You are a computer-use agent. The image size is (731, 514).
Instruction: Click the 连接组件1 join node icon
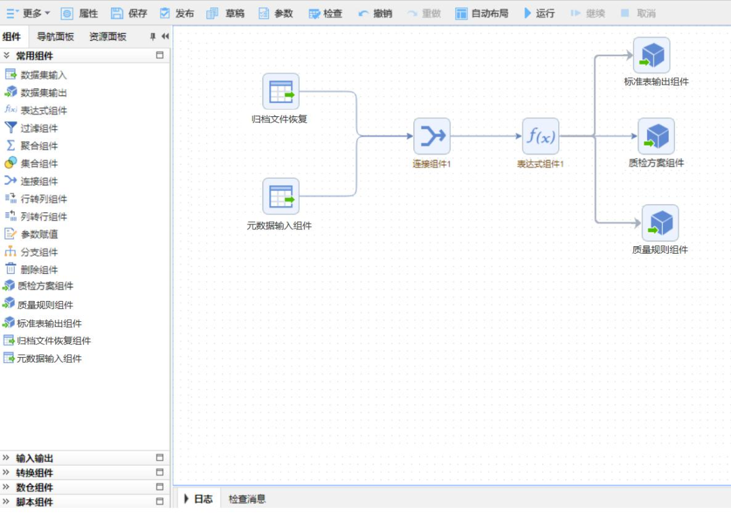pos(432,137)
